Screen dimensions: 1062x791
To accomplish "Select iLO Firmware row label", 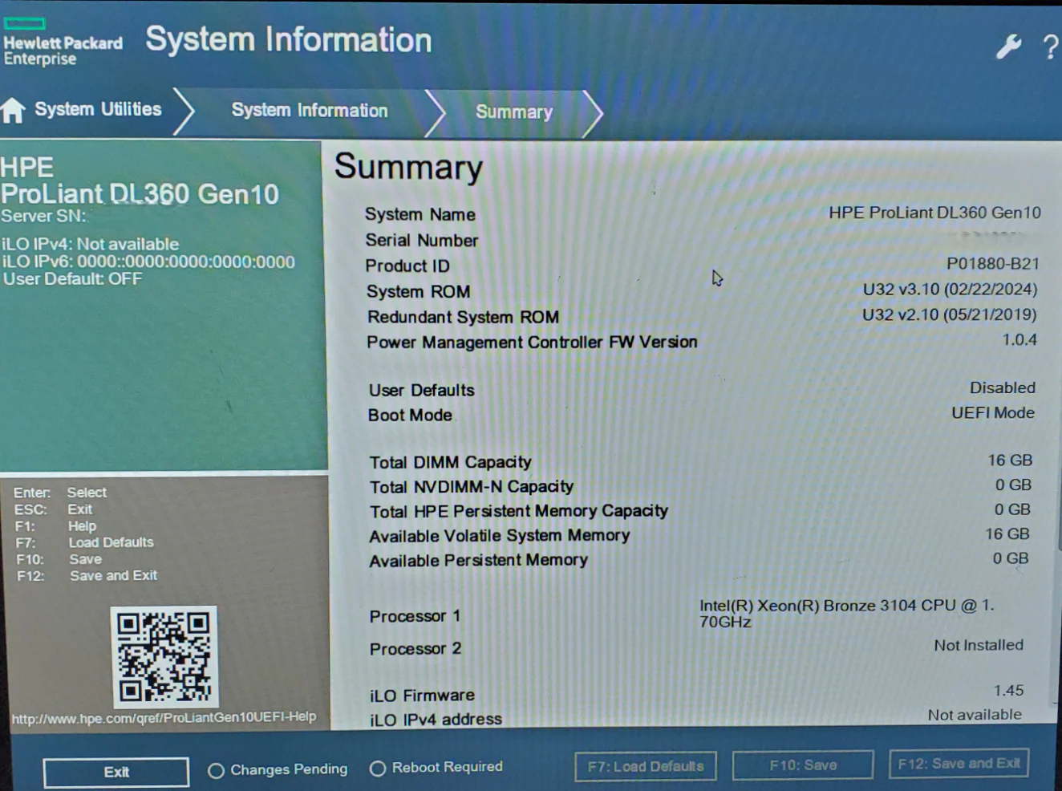I will pos(422,696).
